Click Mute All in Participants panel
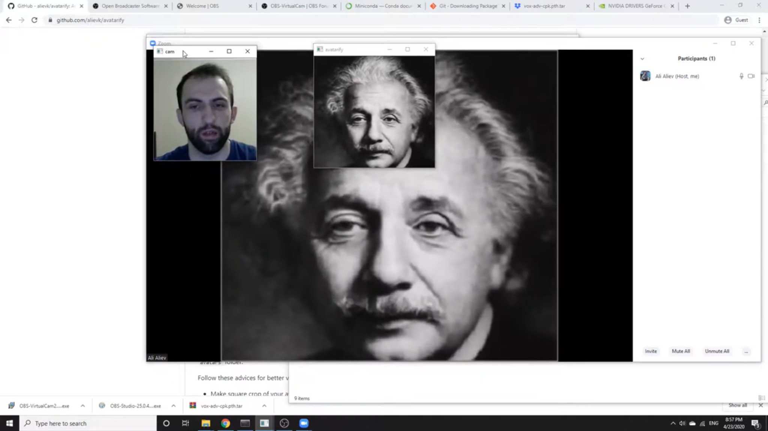Viewport: 768px width, 431px height. tap(681, 351)
